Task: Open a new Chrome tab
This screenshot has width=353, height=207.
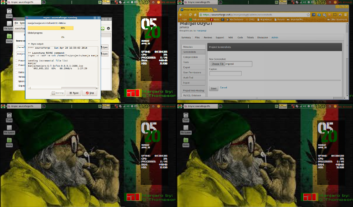Action: 215,9
